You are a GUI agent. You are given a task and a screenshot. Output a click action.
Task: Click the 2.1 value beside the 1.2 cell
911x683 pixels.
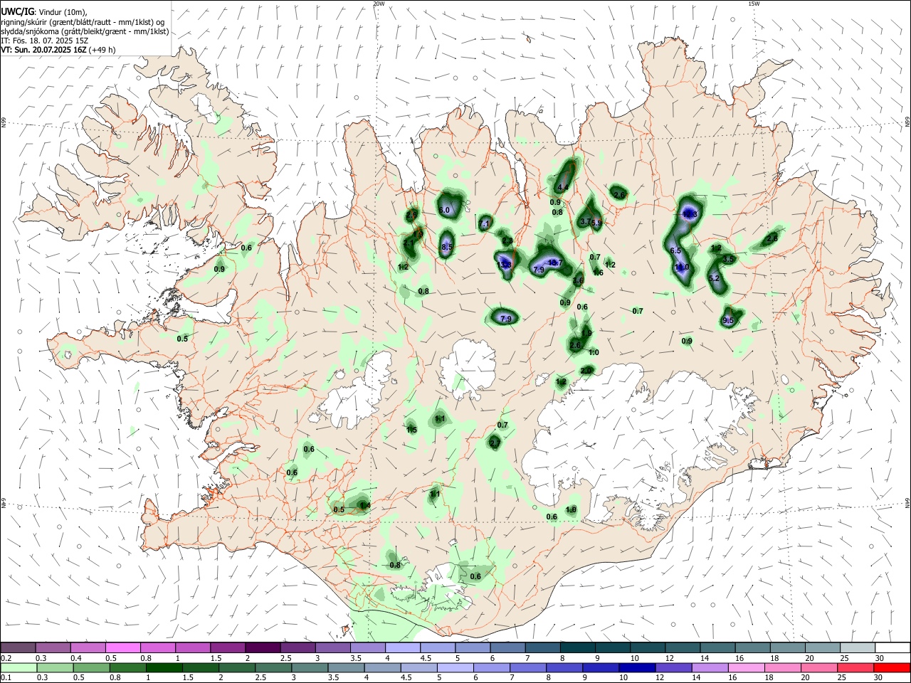coord(409,243)
